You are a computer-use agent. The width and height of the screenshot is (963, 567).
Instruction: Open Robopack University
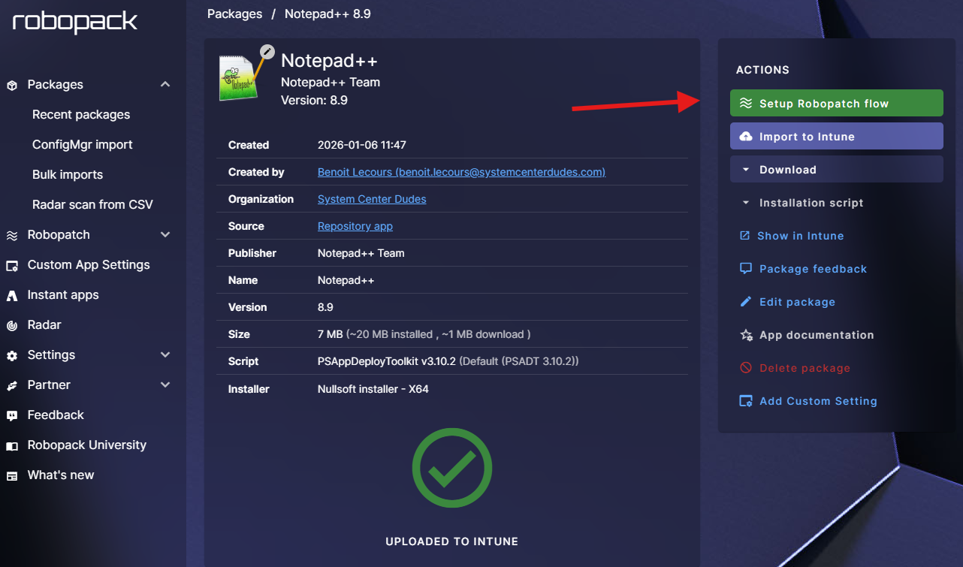tap(86, 445)
